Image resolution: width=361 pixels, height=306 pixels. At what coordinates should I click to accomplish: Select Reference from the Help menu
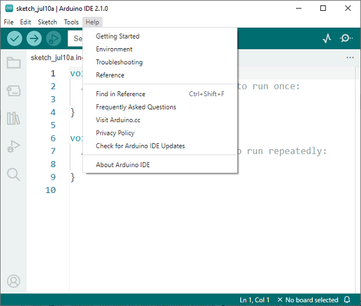coord(160,75)
